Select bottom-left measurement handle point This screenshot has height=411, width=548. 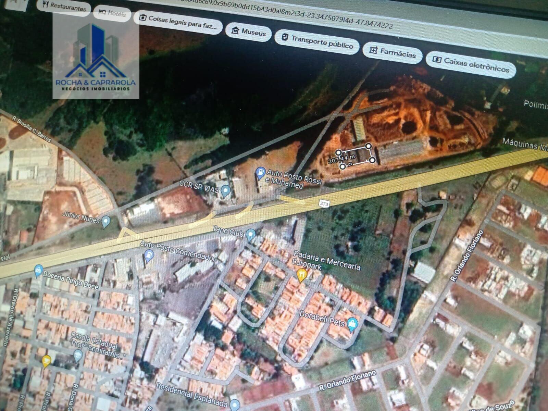tap(342, 166)
